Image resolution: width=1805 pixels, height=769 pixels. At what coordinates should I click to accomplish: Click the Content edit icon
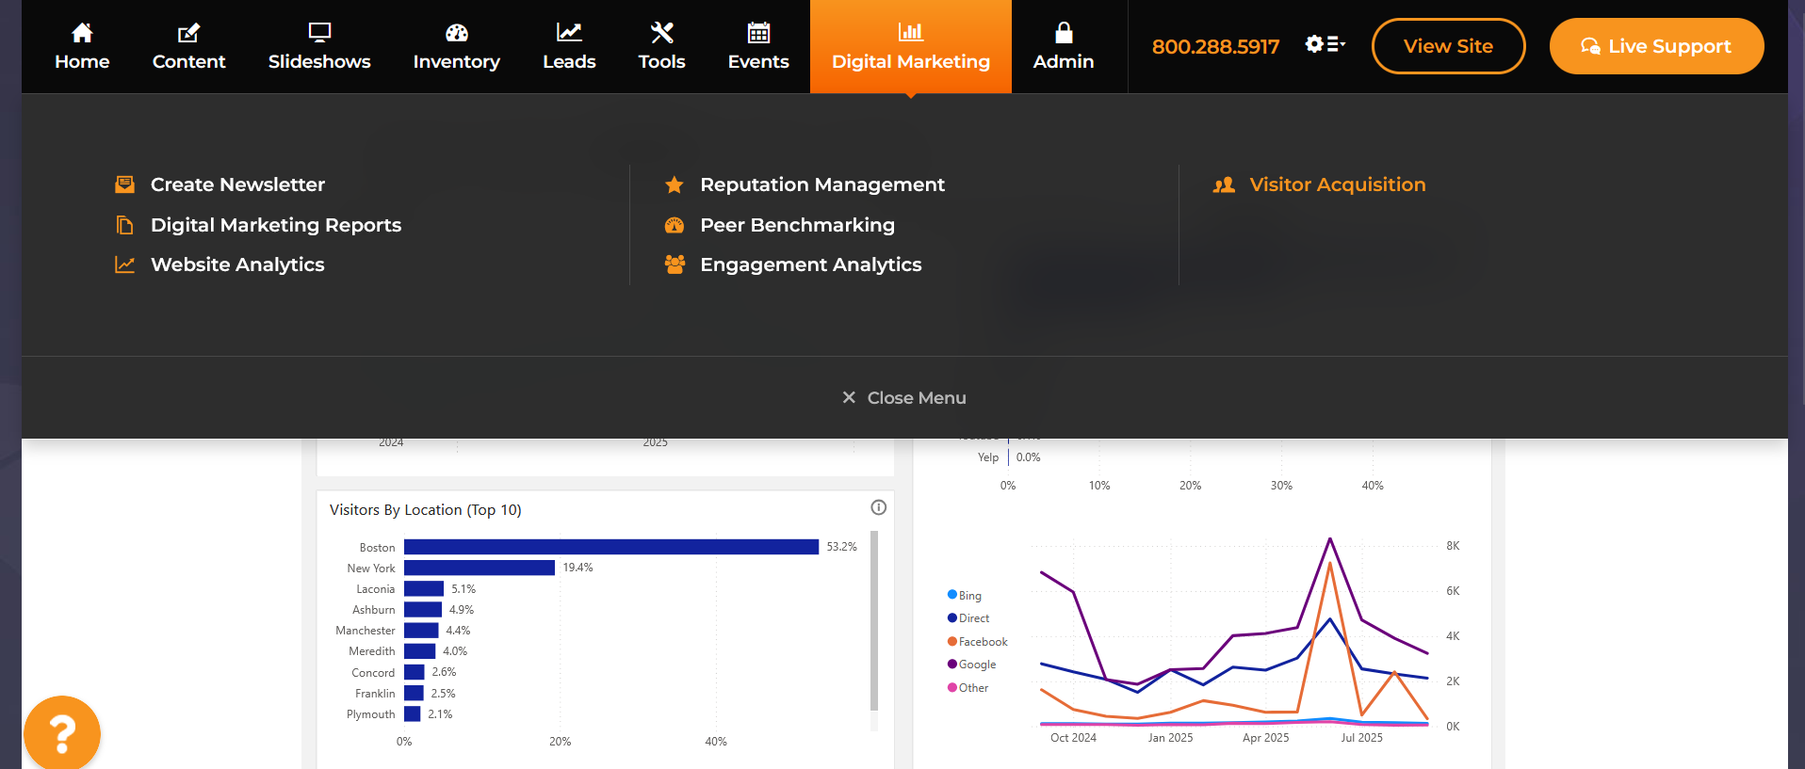pos(188,33)
